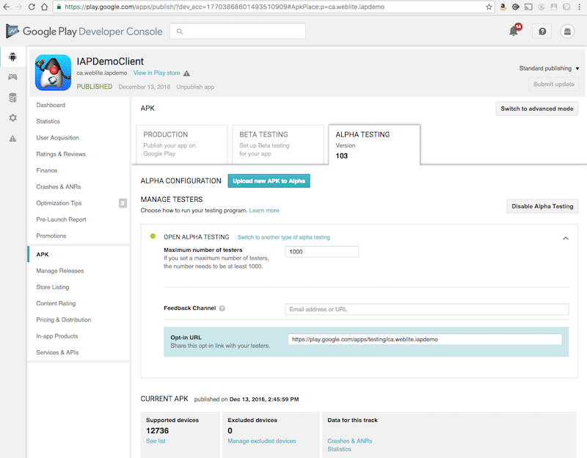
Task: Click the help question mark icon
Action: pos(542,31)
